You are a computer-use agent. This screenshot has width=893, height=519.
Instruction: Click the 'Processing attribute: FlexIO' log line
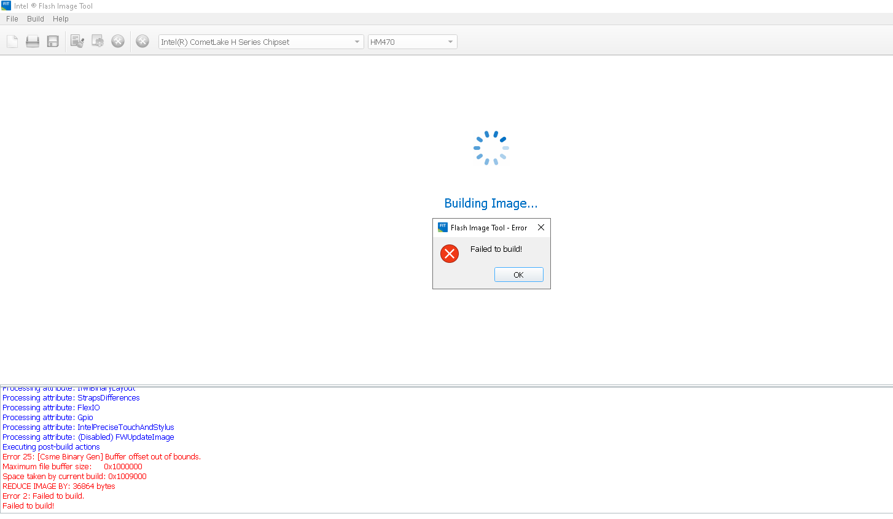(x=51, y=408)
